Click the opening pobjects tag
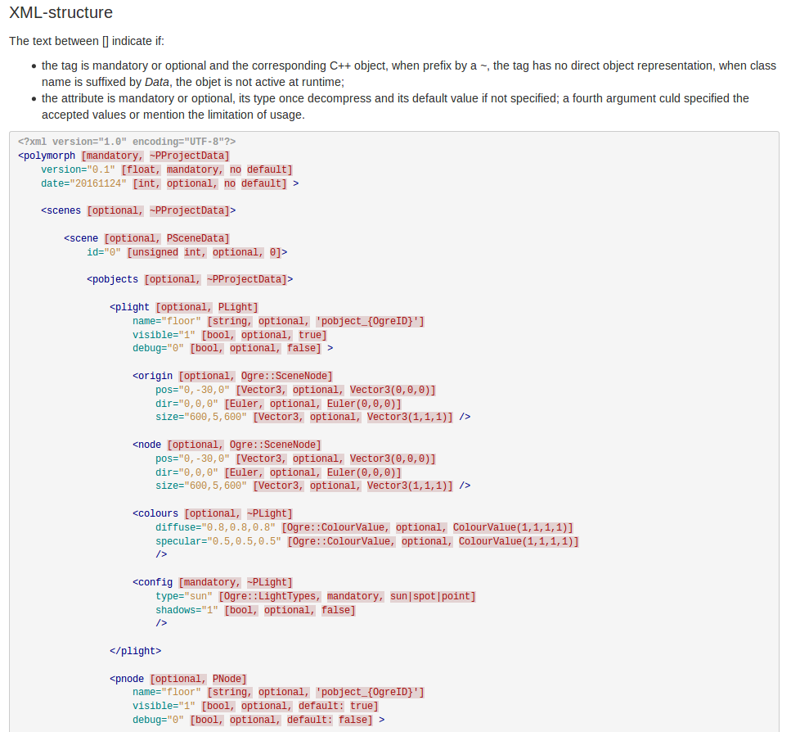 (113, 279)
